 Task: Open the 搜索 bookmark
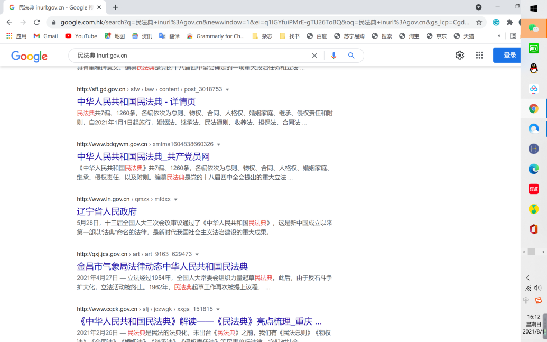click(x=382, y=36)
